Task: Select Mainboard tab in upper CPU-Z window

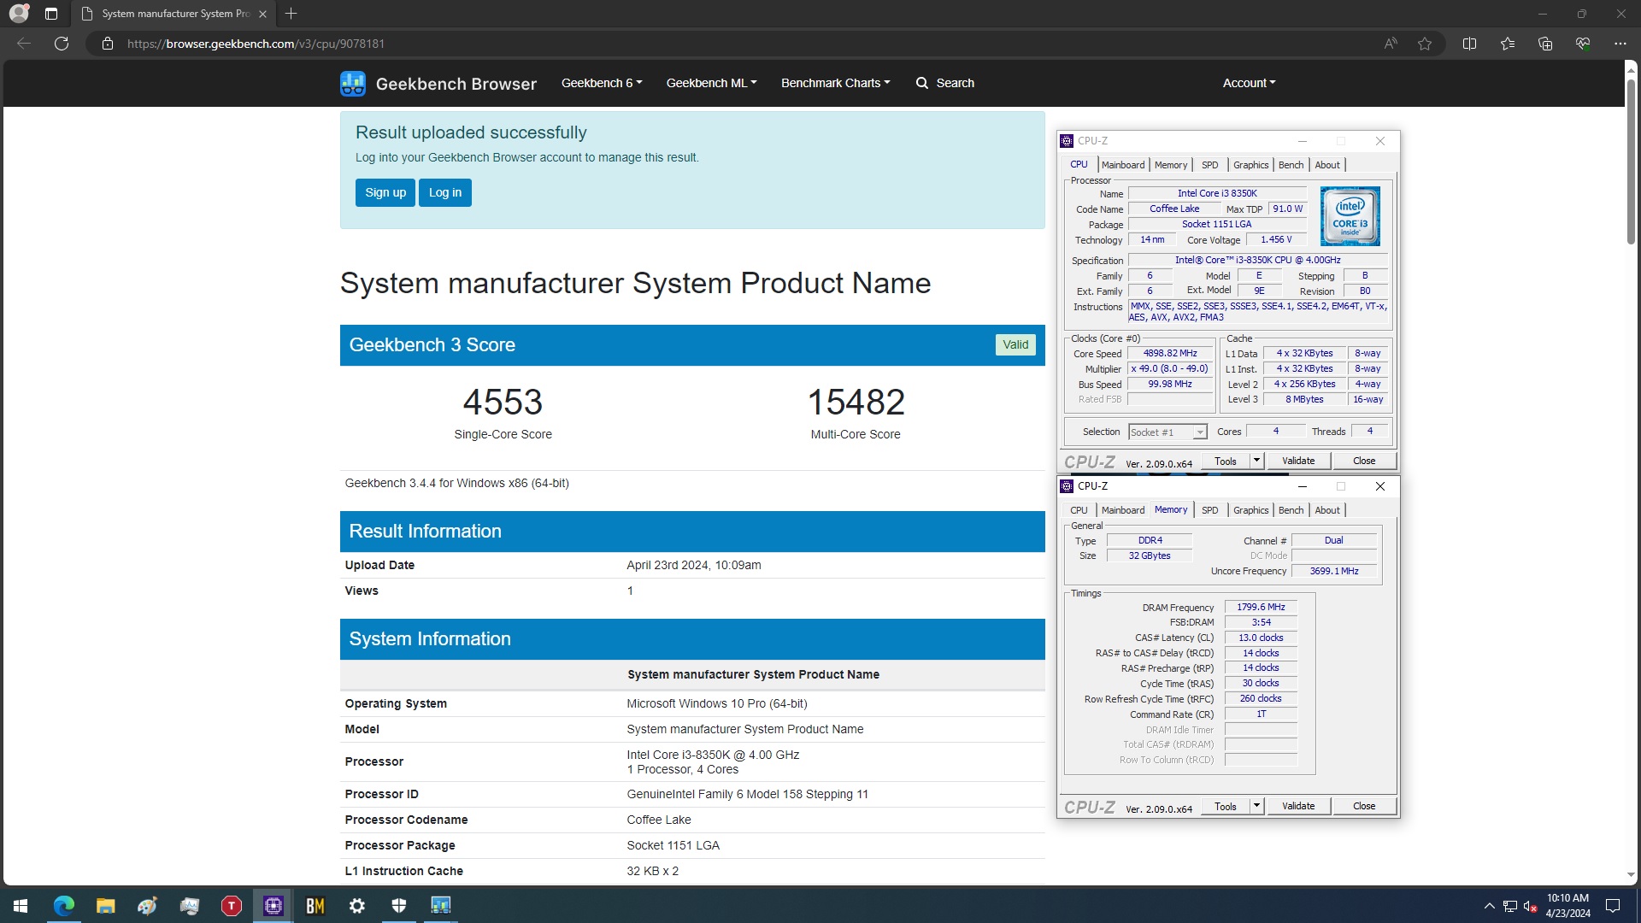Action: point(1122,165)
